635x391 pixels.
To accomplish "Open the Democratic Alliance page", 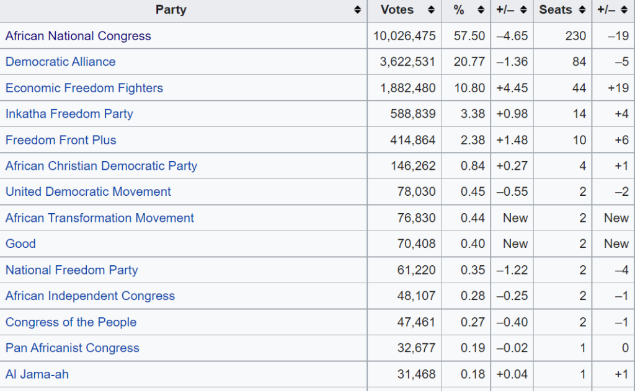I will [x=60, y=62].
